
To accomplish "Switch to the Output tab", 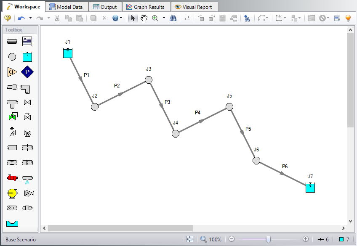I will 105,7.
